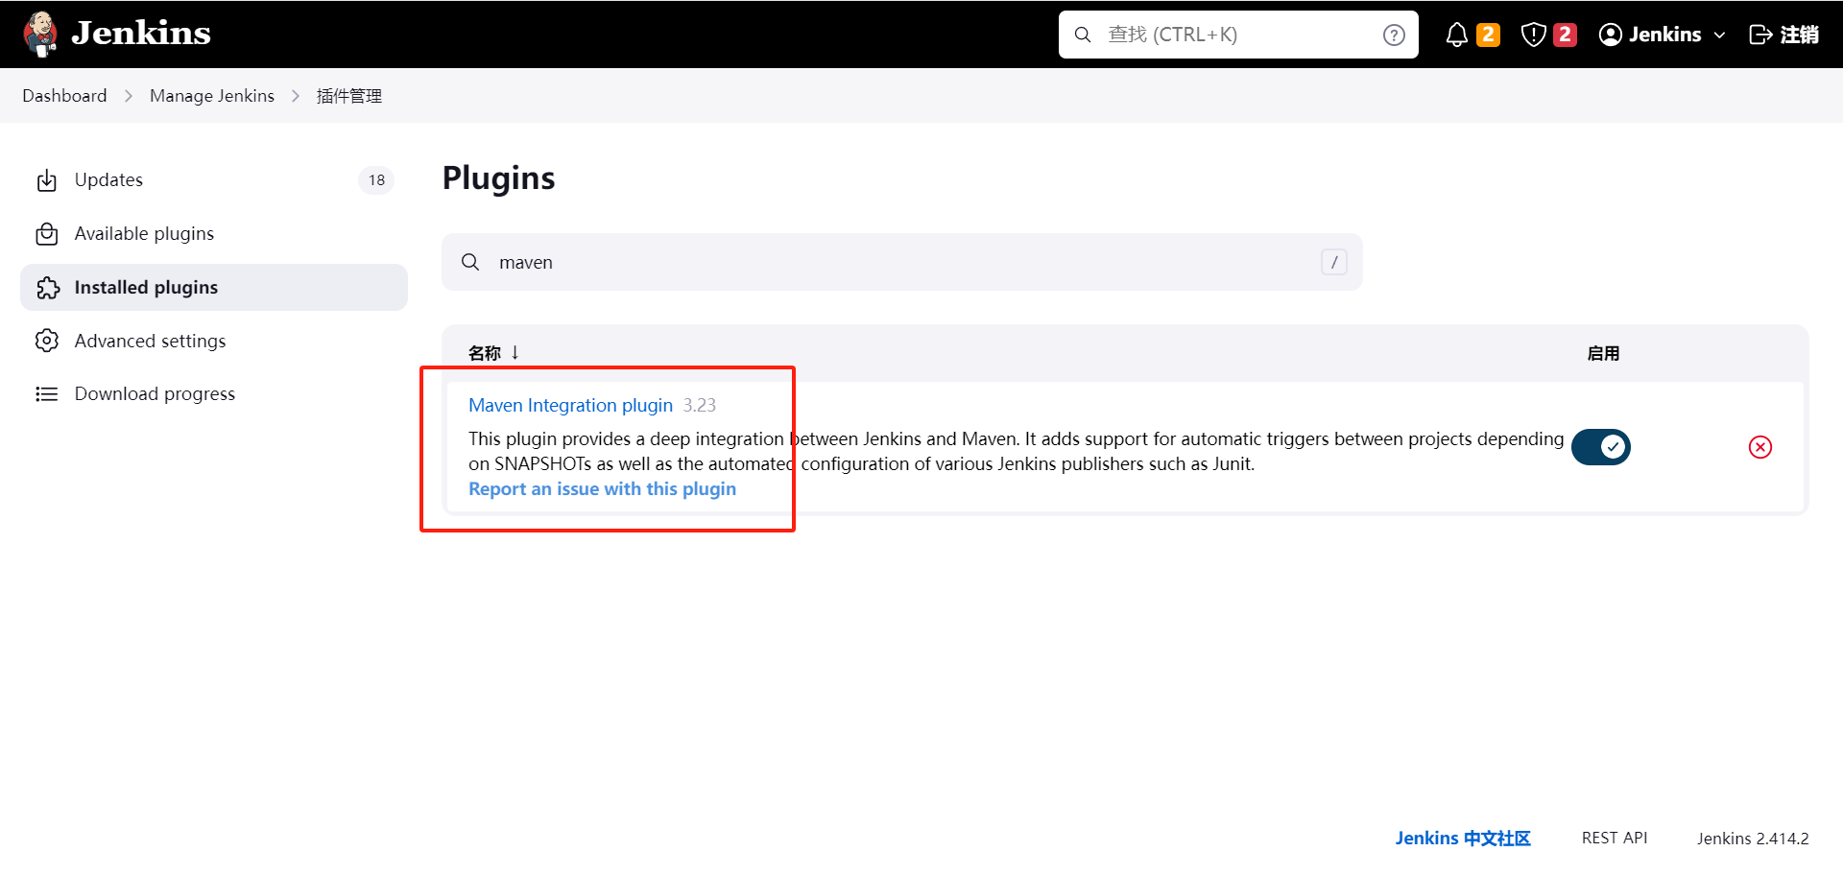1843x875 pixels.
Task: Open the REST API footer link
Action: click(1615, 839)
